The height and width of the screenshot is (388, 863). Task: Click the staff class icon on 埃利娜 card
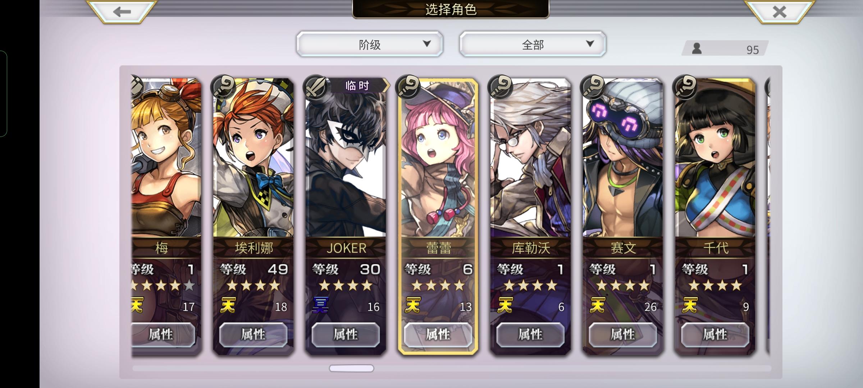(x=223, y=87)
